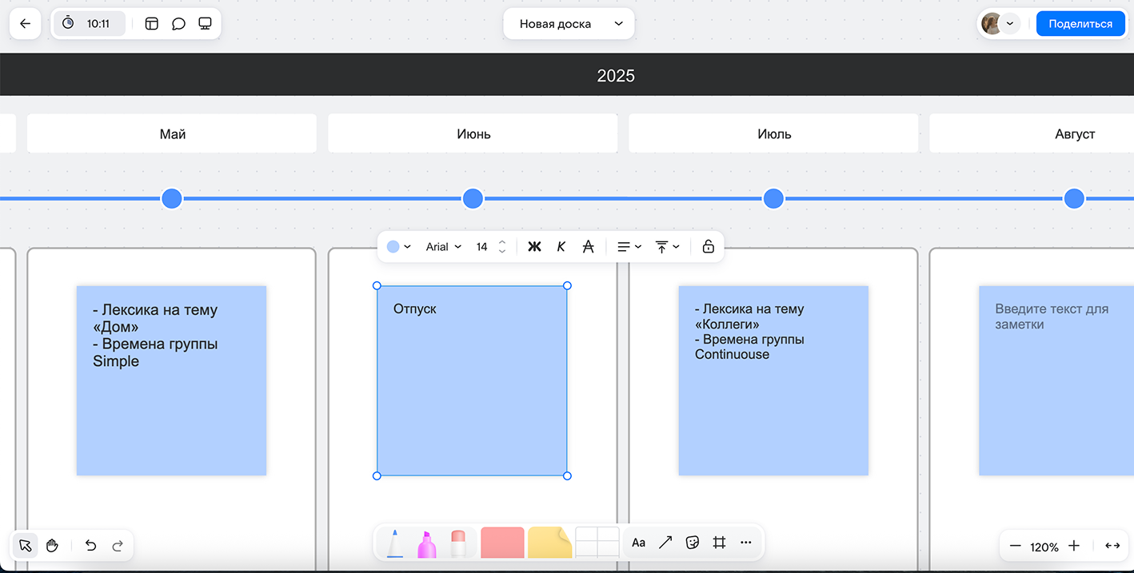
Task: Fit board to width icon
Action: coord(1112,546)
